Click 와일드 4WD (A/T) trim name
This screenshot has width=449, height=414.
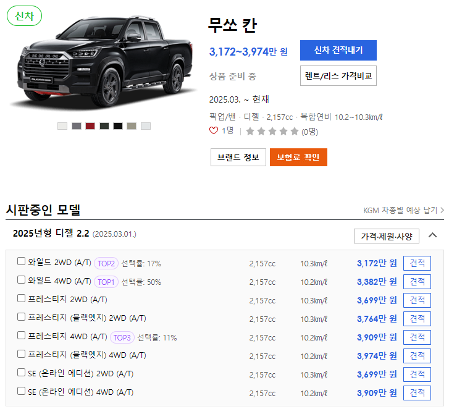pos(59,281)
